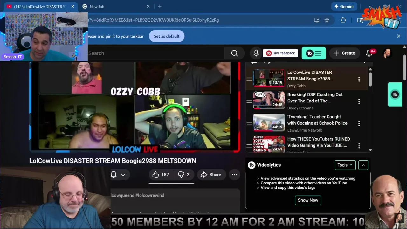Open options for 'Tweaking' Teacher playlist item
This screenshot has height=229, width=407.
click(359, 123)
